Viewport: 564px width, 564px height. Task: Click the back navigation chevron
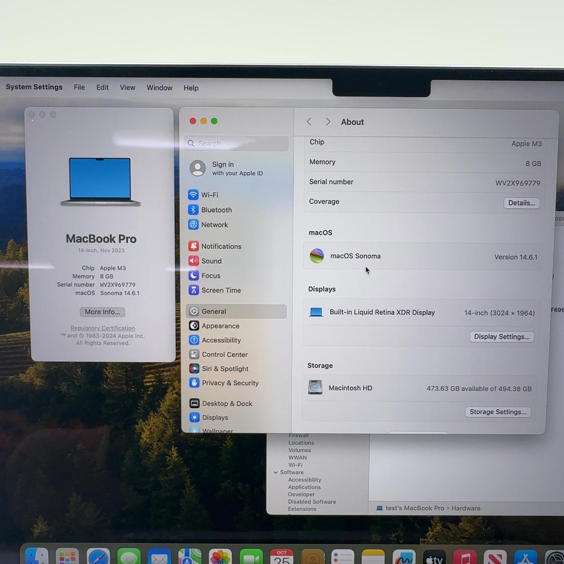tap(309, 122)
